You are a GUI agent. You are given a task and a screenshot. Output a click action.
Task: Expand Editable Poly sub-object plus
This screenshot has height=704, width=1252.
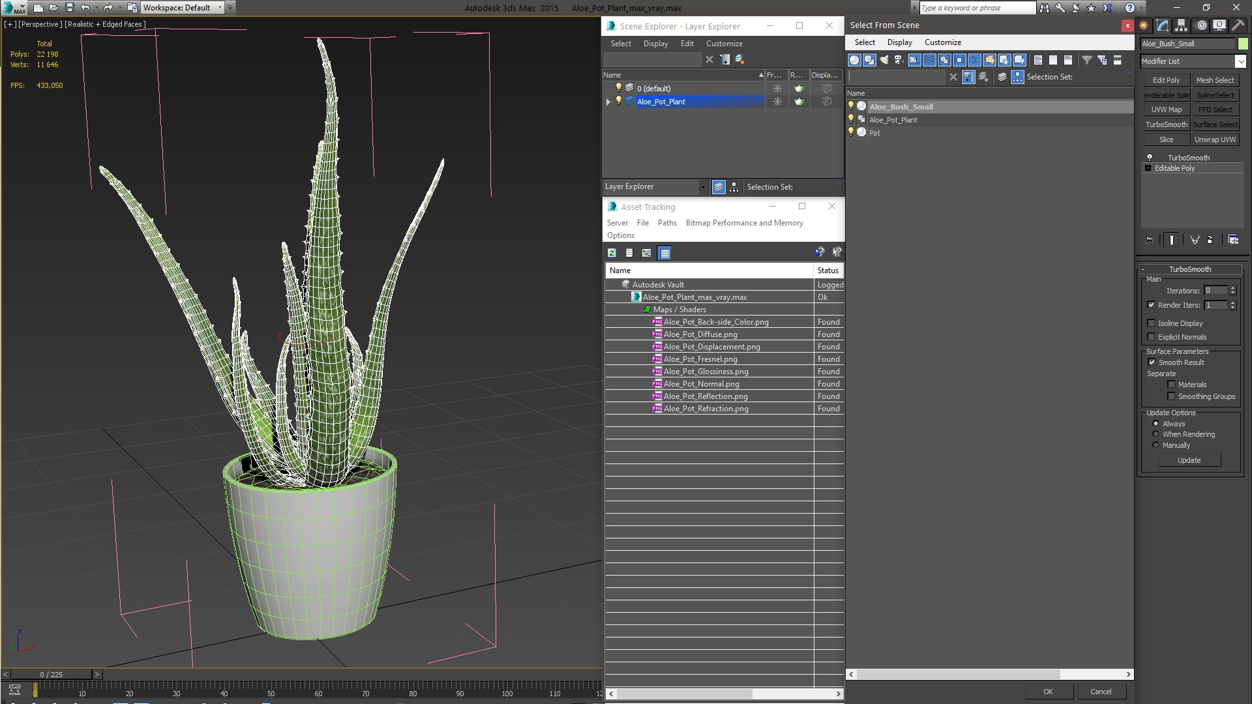(1148, 168)
